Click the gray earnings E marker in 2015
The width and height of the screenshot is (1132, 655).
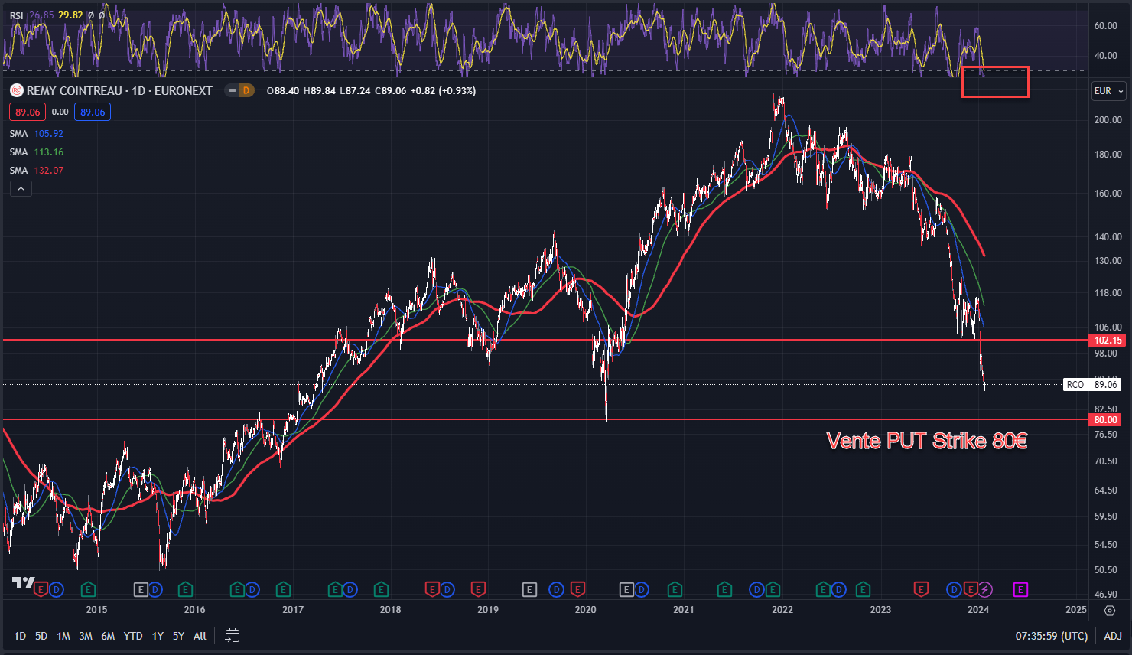click(x=141, y=589)
